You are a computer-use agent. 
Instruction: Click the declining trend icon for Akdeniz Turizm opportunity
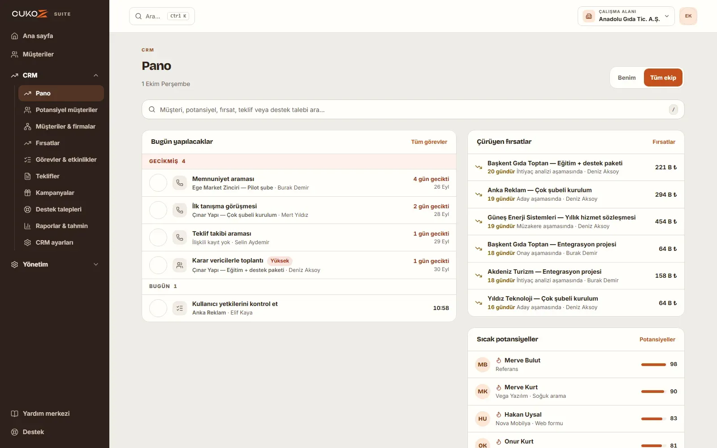(x=479, y=276)
